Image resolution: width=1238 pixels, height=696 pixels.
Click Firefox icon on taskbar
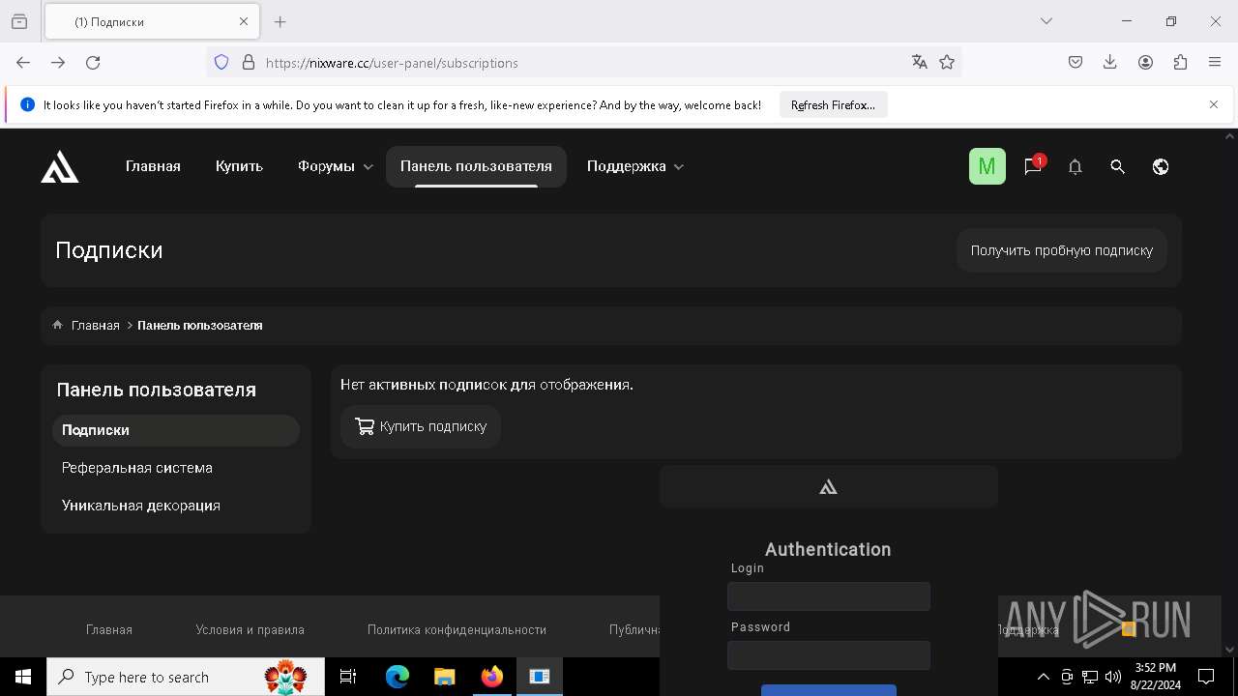pos(491,677)
